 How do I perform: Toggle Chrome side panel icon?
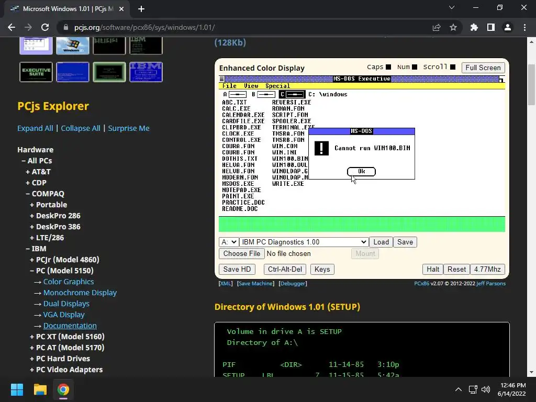[491, 27]
